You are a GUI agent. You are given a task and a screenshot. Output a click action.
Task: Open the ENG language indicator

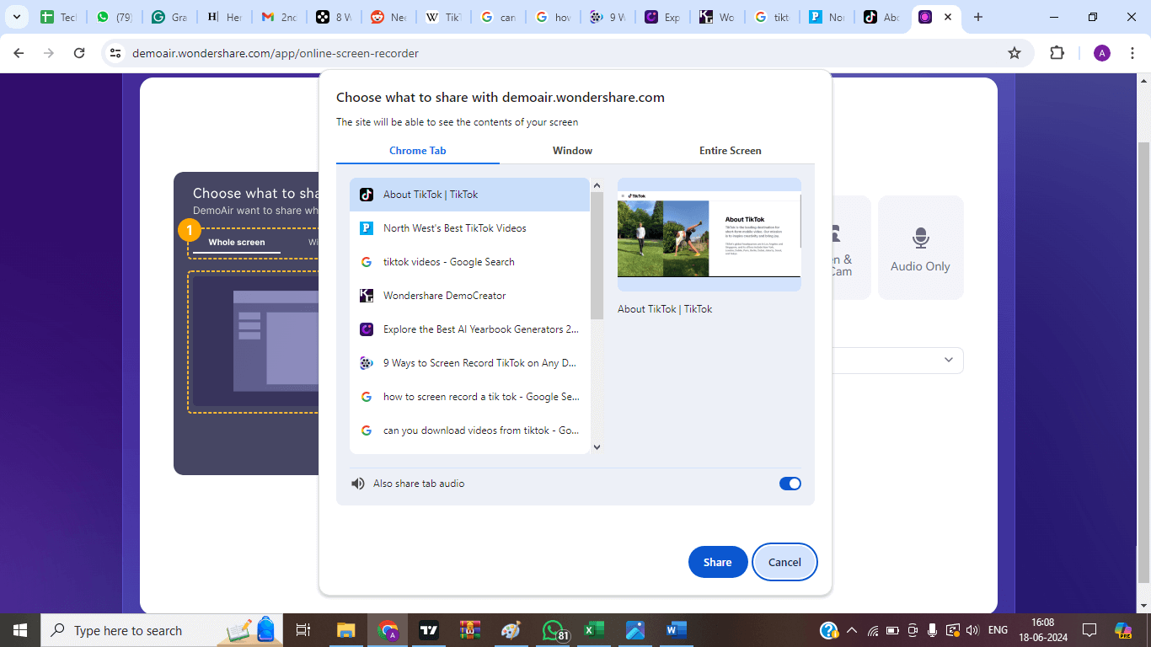[x=998, y=630]
